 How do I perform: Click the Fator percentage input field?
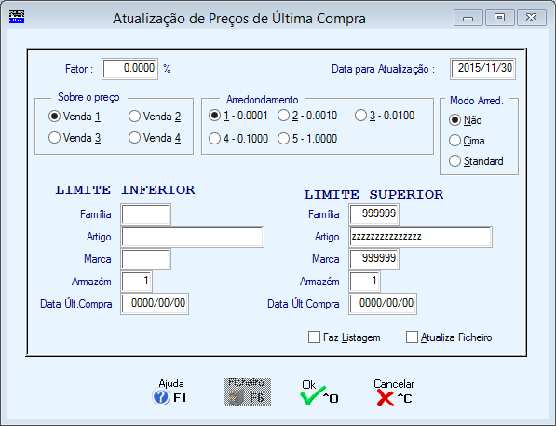[x=130, y=69]
